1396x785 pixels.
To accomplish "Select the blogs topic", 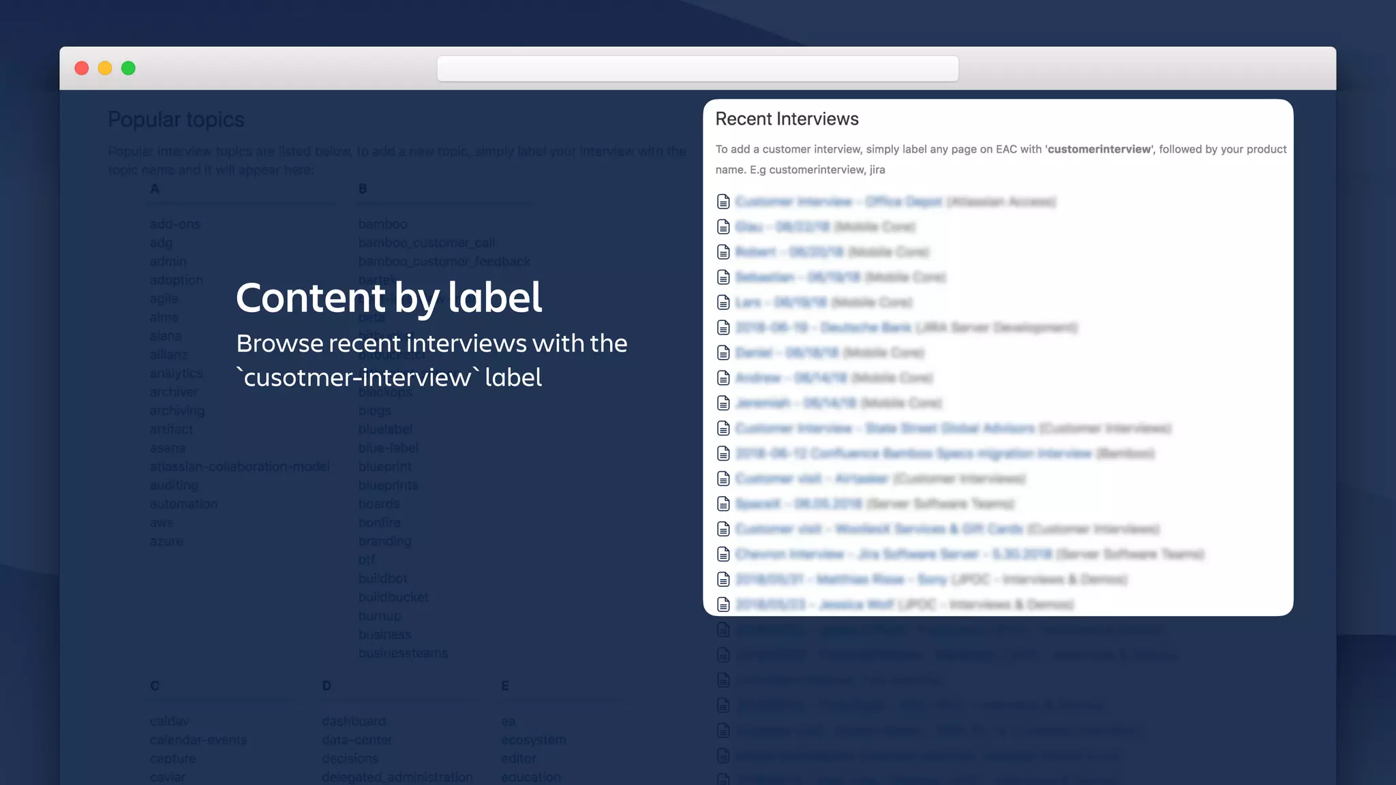I will (x=375, y=411).
